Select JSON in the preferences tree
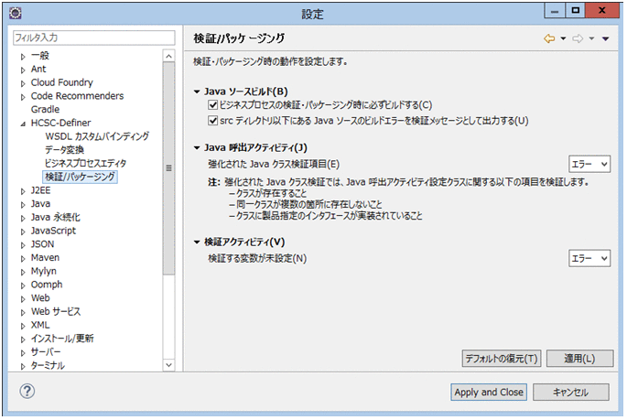627x420 pixels. [42, 244]
